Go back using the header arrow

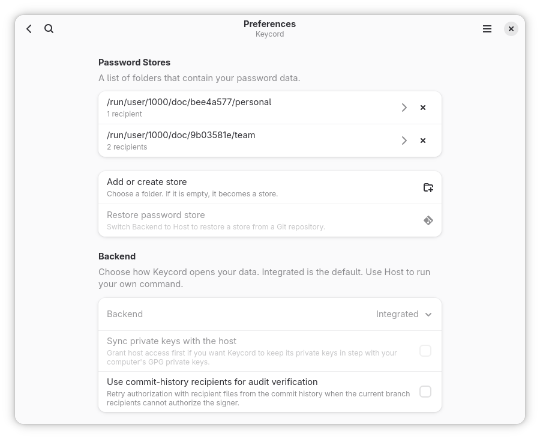29,29
